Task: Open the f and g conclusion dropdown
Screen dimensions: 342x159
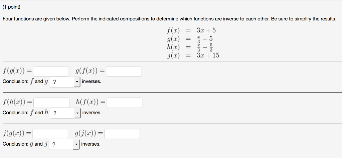Action: click(65, 82)
